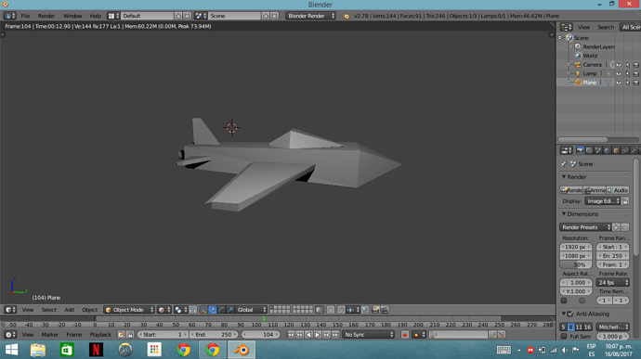Select the viewport shading sphere icon
The image size is (641, 359).
(x=162, y=310)
